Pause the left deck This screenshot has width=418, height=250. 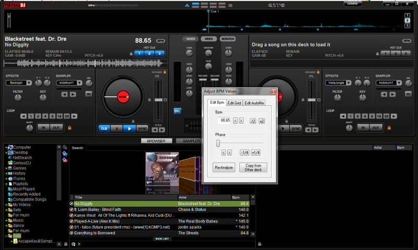pos(117,128)
